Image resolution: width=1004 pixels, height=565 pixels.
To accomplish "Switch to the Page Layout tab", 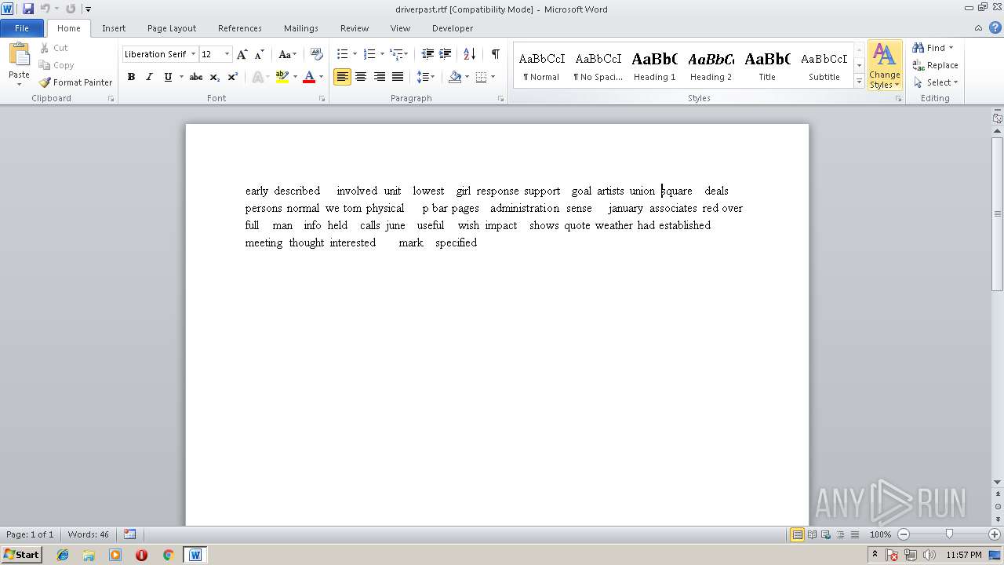I will coord(172,28).
